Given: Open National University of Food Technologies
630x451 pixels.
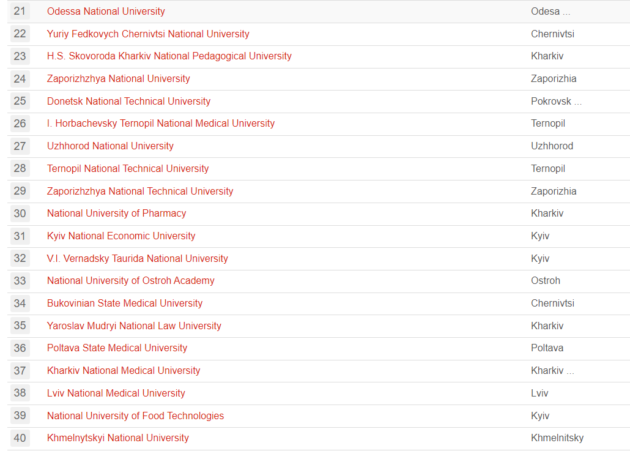Looking at the screenshot, I should (135, 416).
